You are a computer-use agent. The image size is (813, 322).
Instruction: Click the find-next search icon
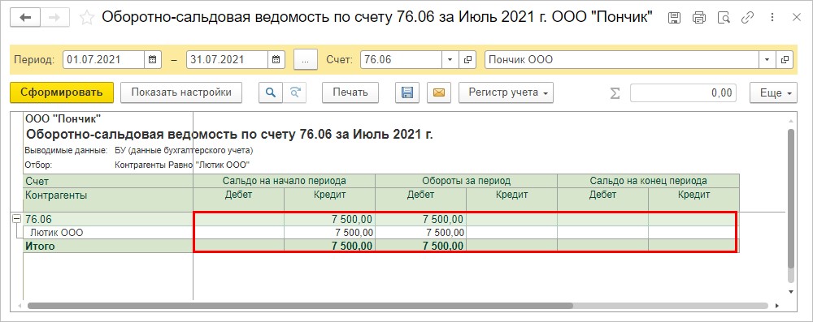[295, 92]
